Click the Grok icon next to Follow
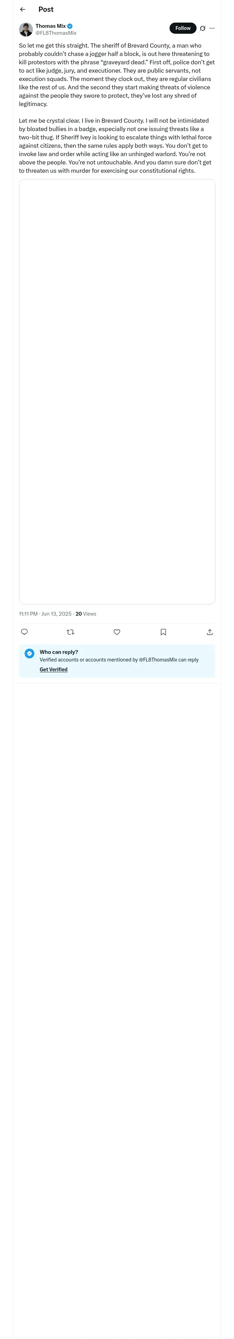This screenshot has width=234, height=1339. click(202, 29)
